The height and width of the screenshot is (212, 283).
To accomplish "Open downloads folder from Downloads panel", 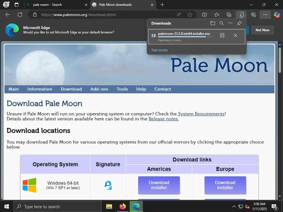I will coord(213,23).
